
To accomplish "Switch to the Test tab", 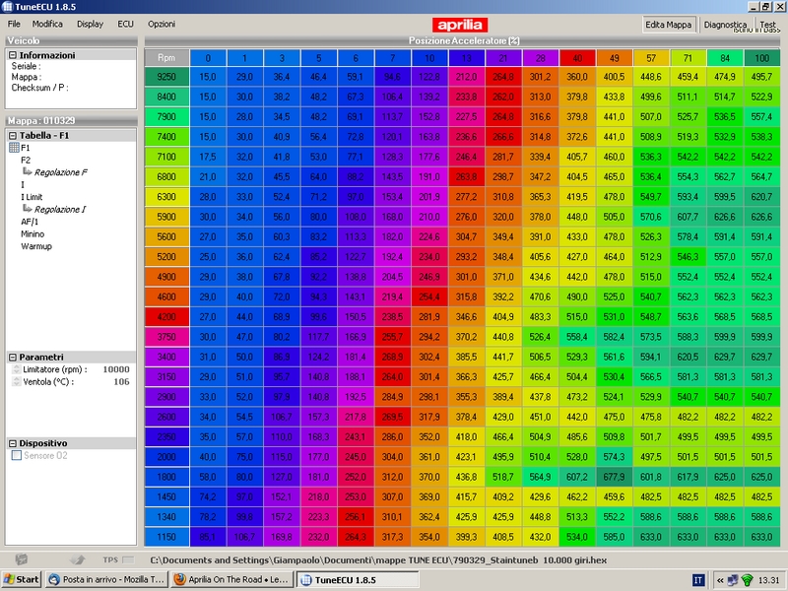I will [768, 25].
